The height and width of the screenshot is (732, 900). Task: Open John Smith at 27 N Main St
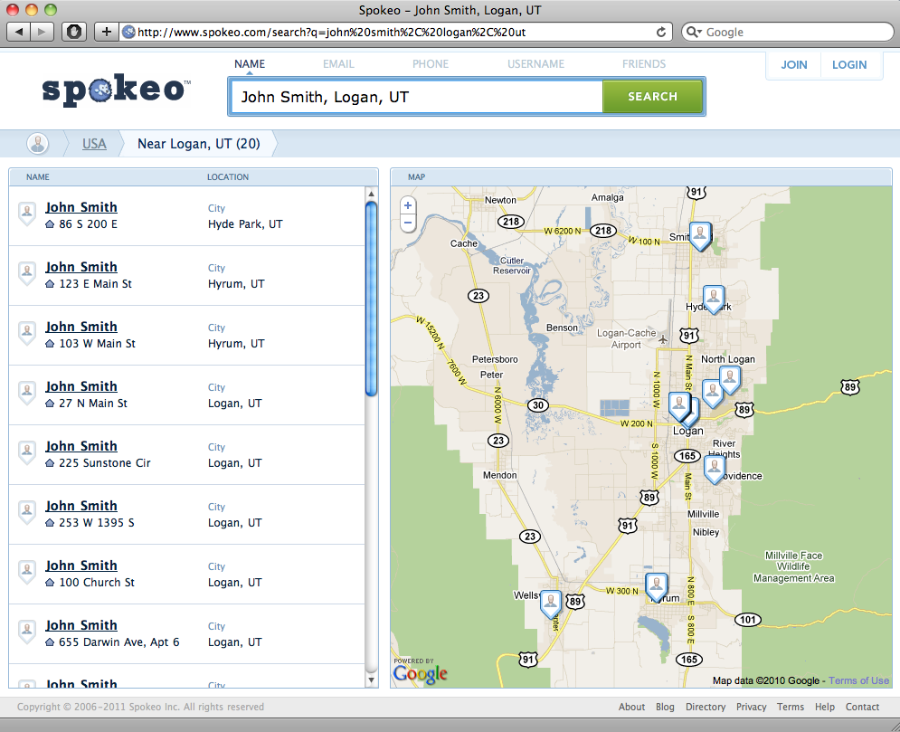coord(81,385)
